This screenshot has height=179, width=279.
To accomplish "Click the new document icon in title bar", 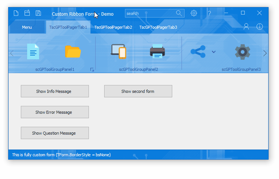I will pyautogui.click(x=16, y=13).
